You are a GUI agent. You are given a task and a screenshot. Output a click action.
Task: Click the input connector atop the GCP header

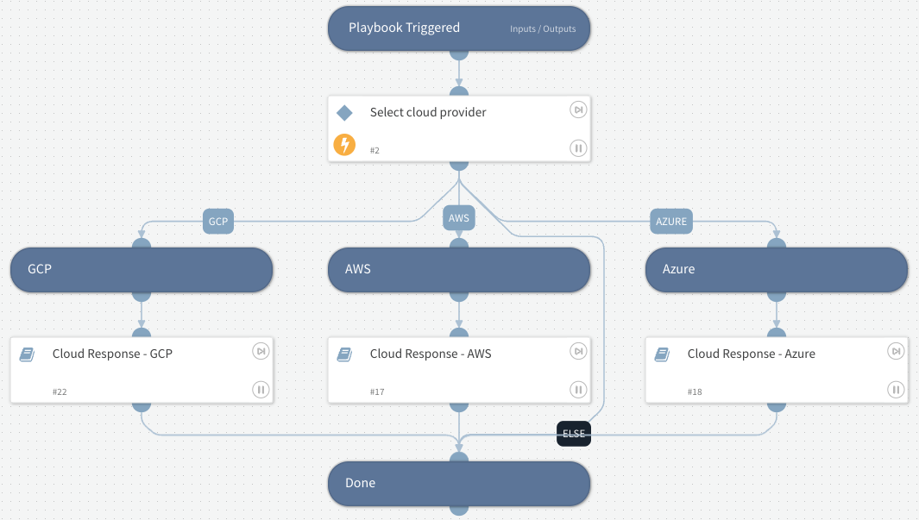142,243
